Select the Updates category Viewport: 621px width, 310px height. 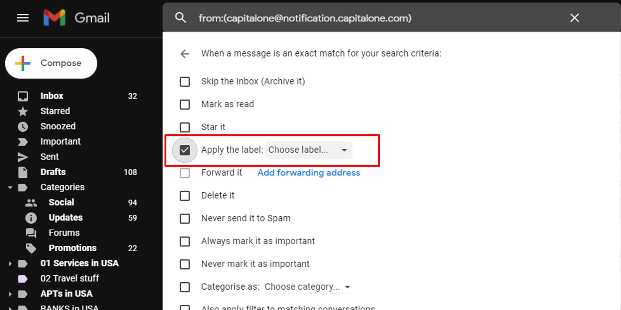tap(65, 217)
